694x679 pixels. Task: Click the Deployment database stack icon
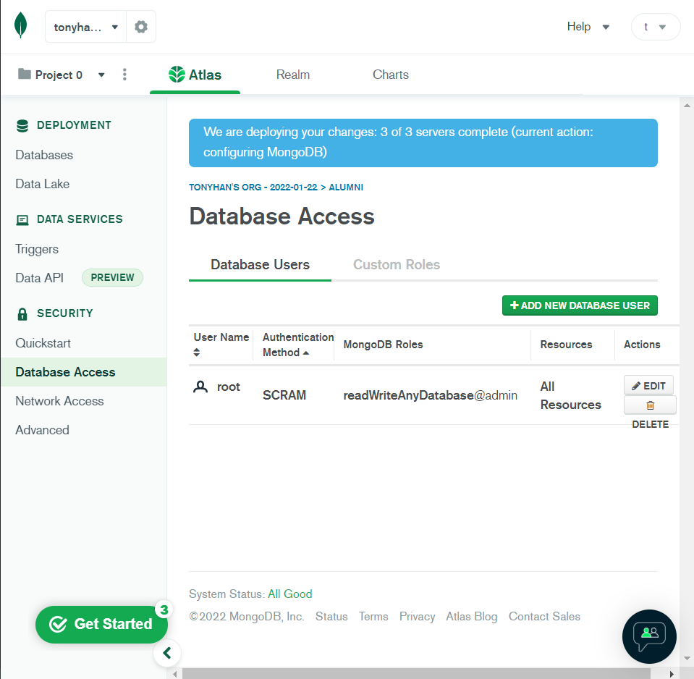[22, 126]
